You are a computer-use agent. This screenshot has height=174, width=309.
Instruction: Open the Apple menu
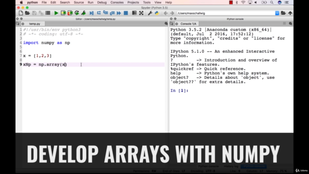click(x=21, y=2)
